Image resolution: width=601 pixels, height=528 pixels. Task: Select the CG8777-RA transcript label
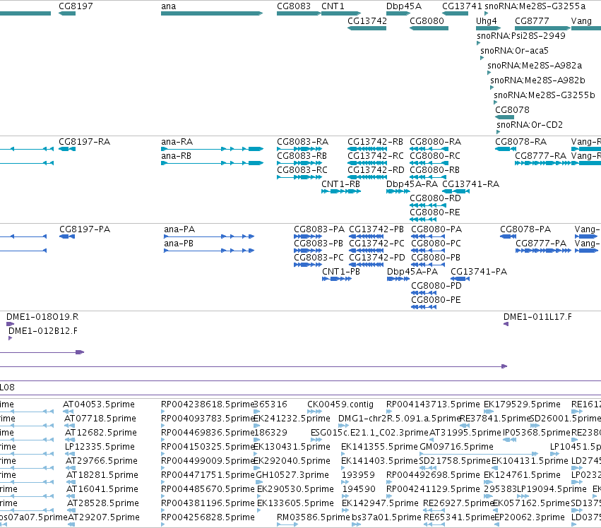[x=540, y=156]
